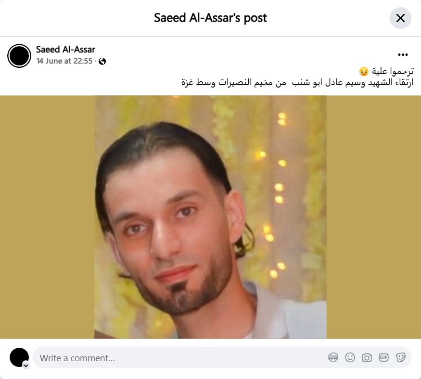Click the gold background left of photo
Viewport: 421px width, 379px height.
point(47,217)
